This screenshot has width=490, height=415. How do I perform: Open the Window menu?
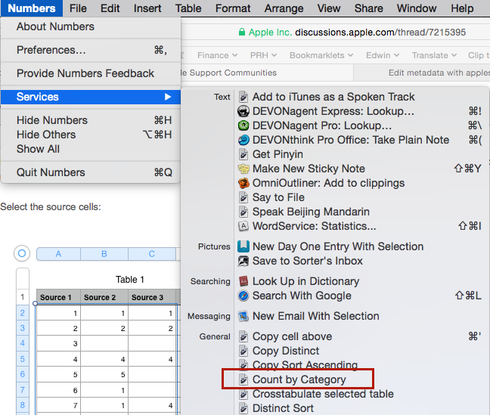click(417, 8)
